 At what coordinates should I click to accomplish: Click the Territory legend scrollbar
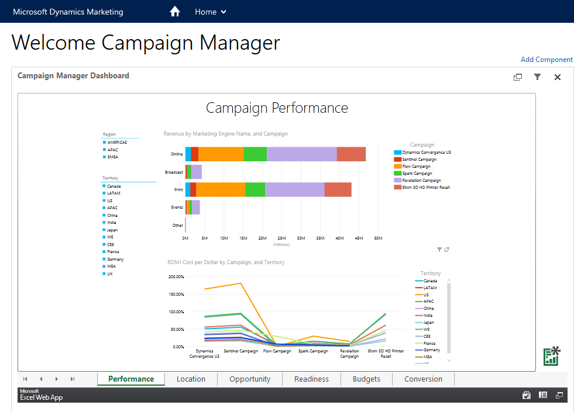coord(449,318)
